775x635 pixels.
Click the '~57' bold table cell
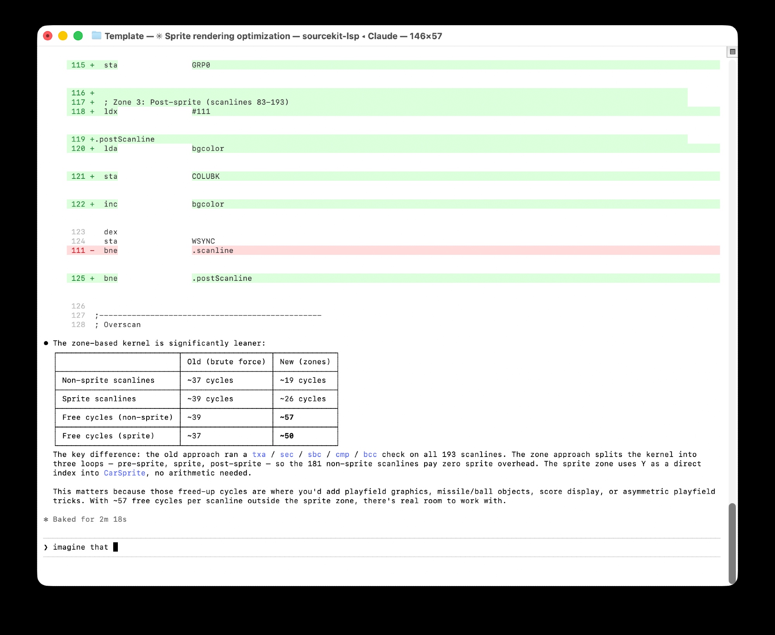[287, 417]
